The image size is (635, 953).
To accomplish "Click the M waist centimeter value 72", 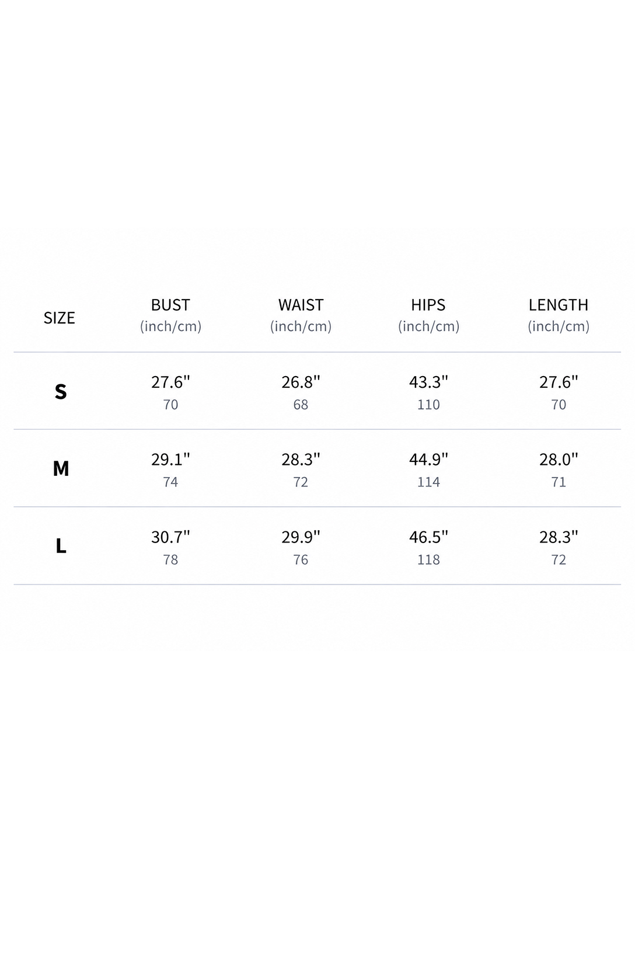I will pyautogui.click(x=301, y=482).
